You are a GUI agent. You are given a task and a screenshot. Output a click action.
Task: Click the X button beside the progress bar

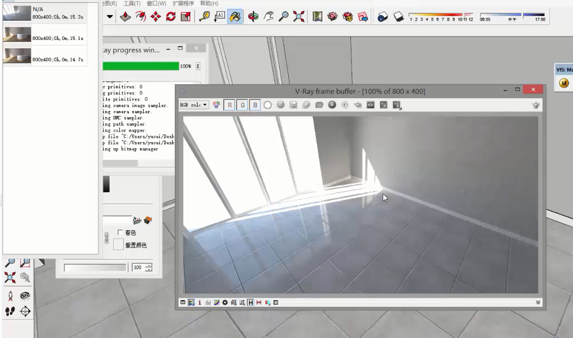[198, 66]
